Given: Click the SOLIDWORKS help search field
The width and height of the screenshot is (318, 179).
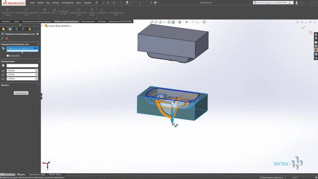Looking at the screenshot, I should point(272,2).
